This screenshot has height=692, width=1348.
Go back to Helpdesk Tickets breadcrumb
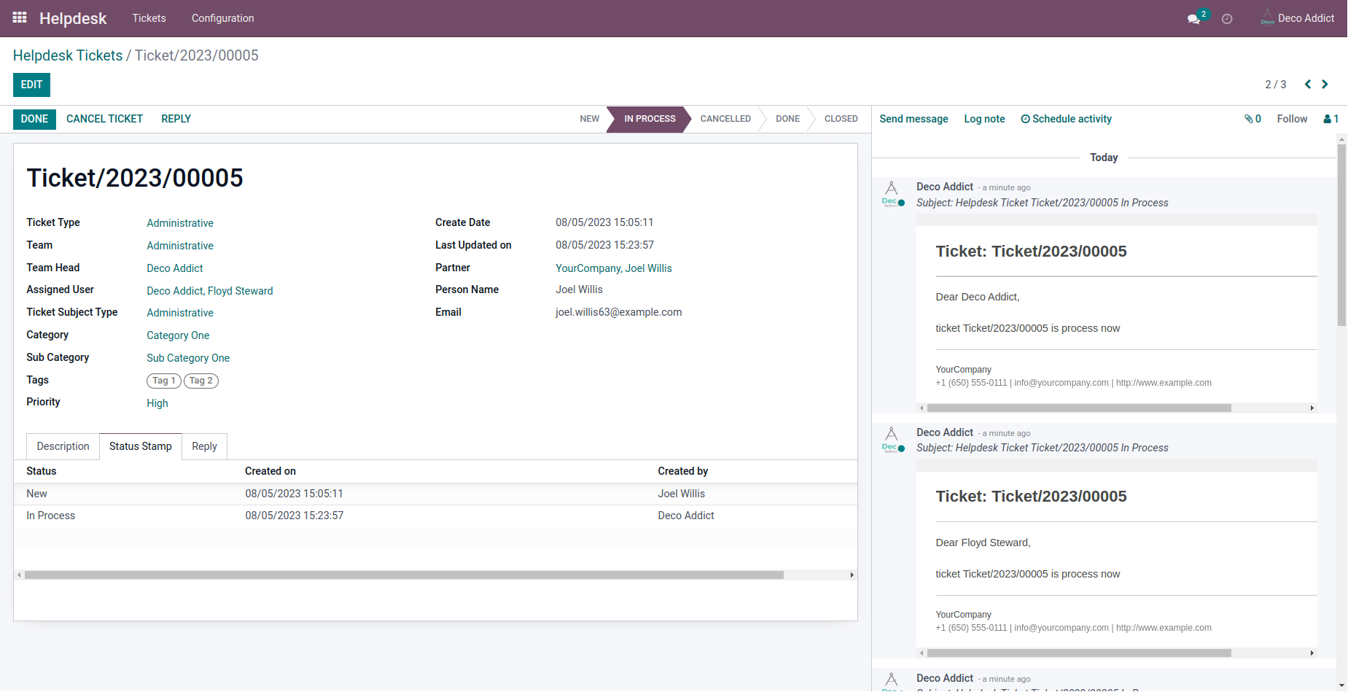[68, 55]
